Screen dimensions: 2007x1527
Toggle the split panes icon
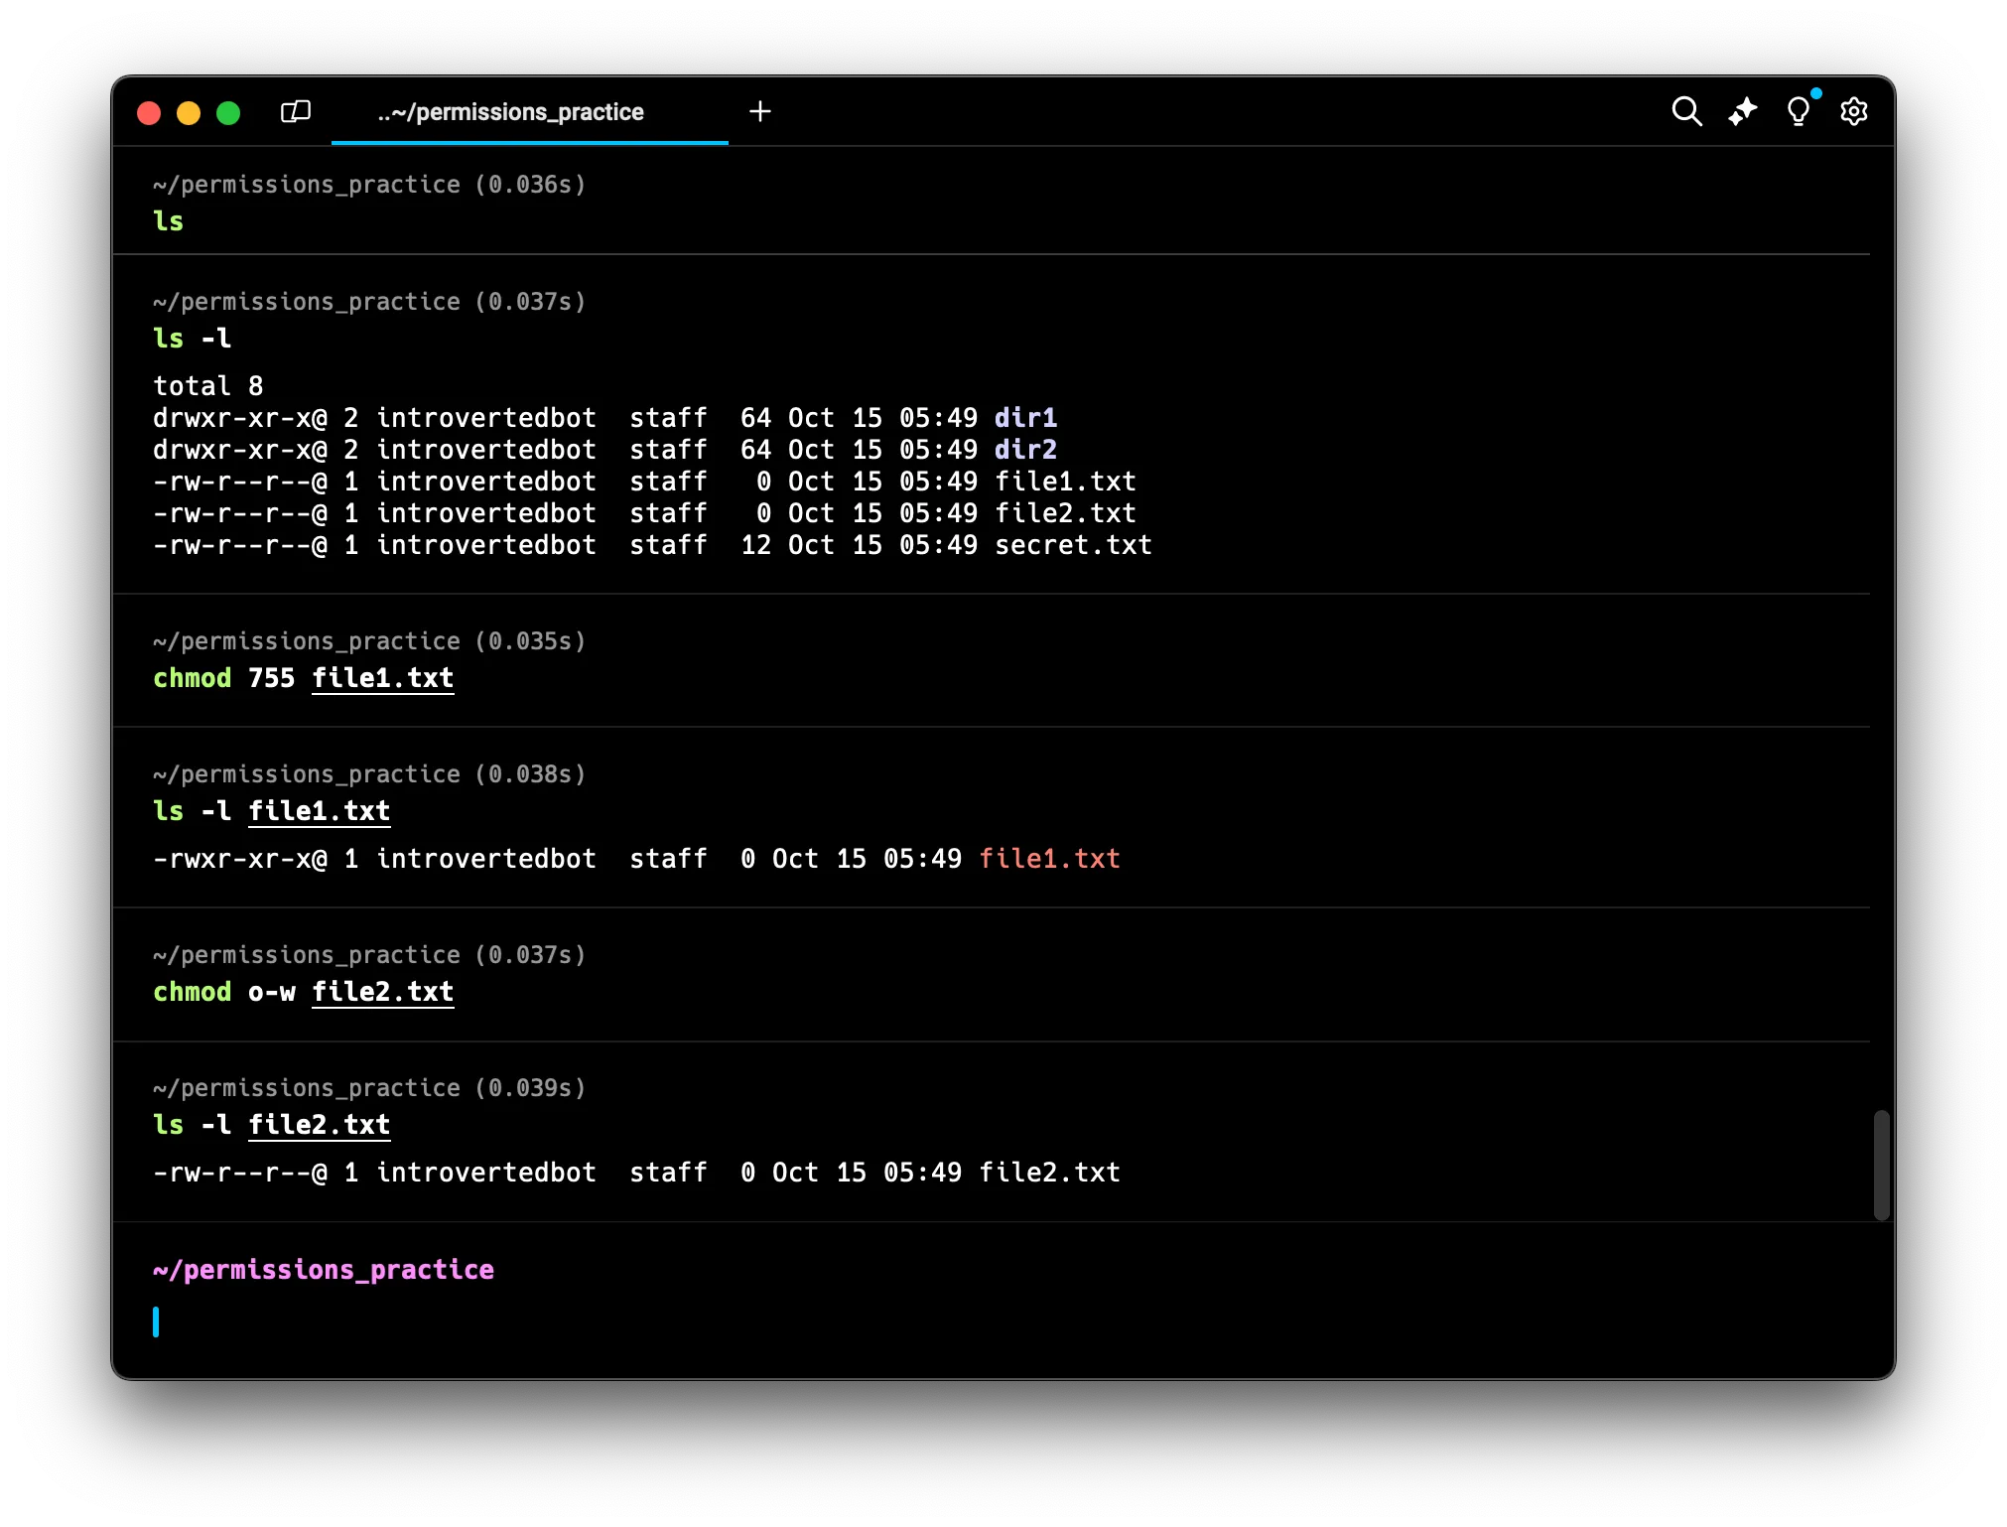pyautogui.click(x=296, y=111)
